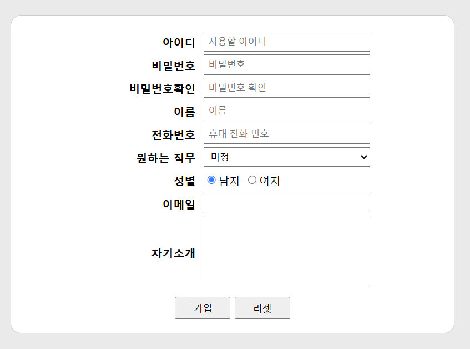This screenshot has width=470, height=349.
Task: Click the 남자 label text
Action: coord(230,181)
